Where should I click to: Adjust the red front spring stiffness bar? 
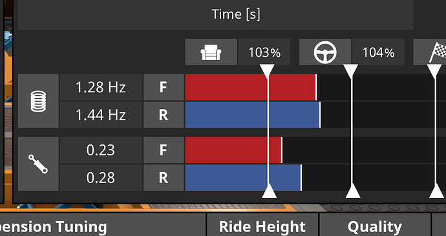[x=251, y=87]
